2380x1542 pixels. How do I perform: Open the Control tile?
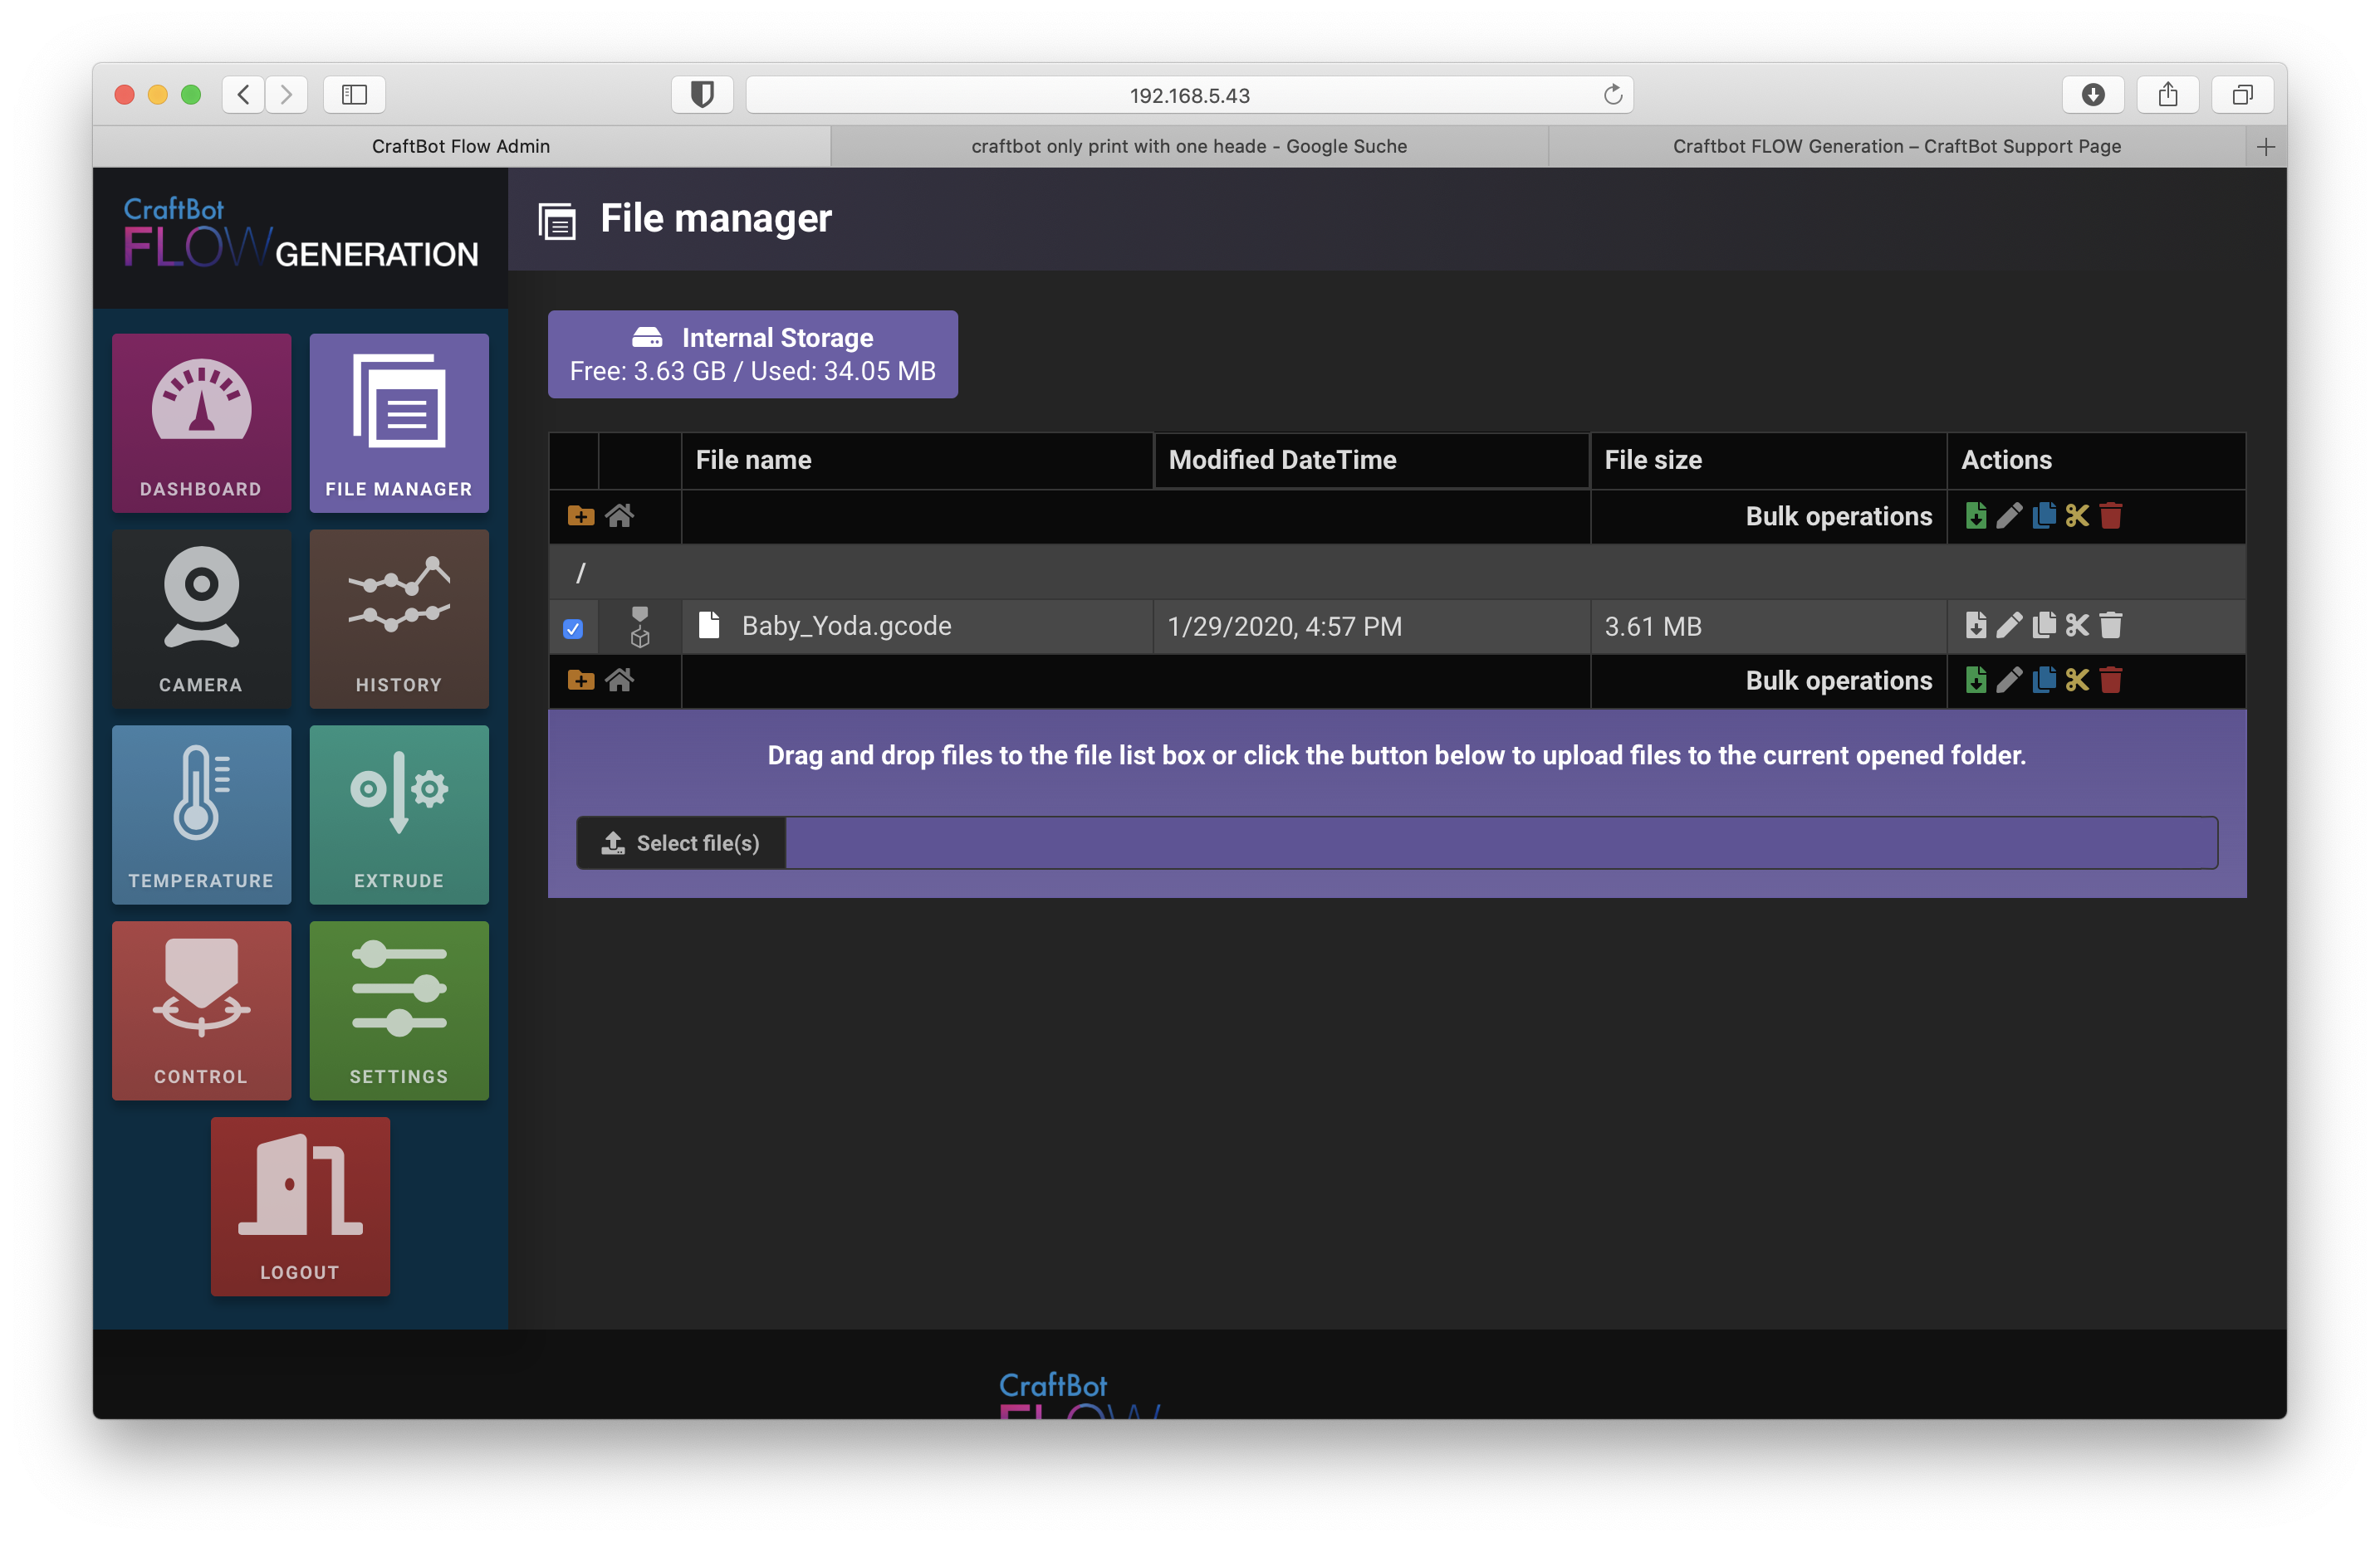(x=201, y=1010)
